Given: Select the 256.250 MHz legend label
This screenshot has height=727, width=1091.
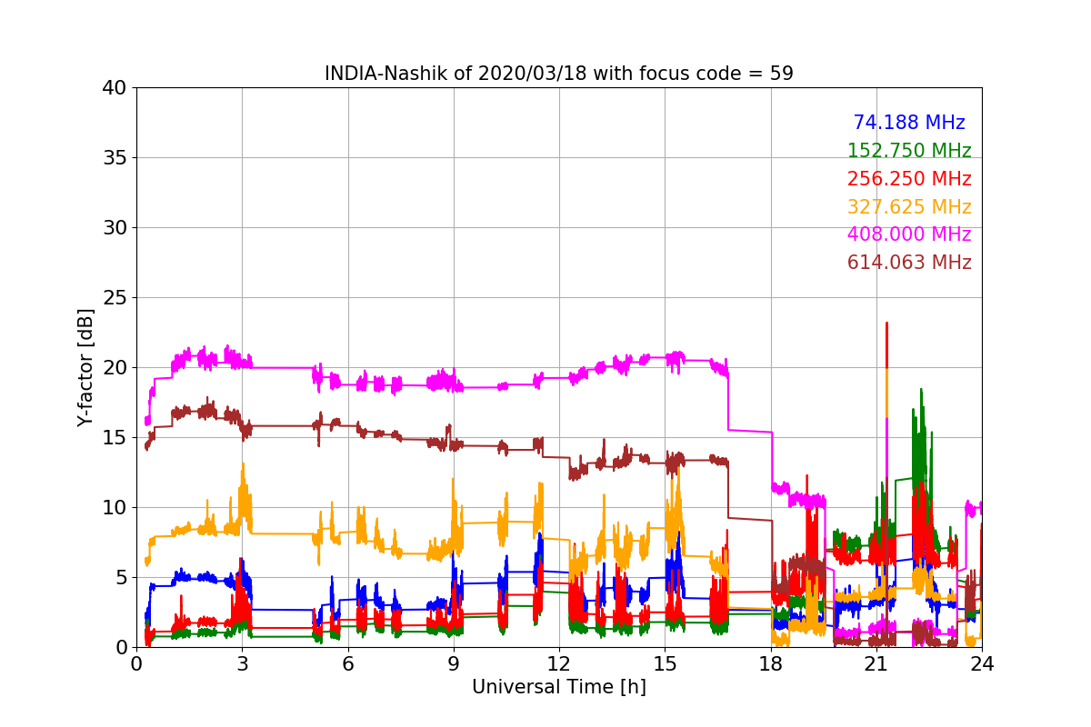Looking at the screenshot, I should coord(909,179).
